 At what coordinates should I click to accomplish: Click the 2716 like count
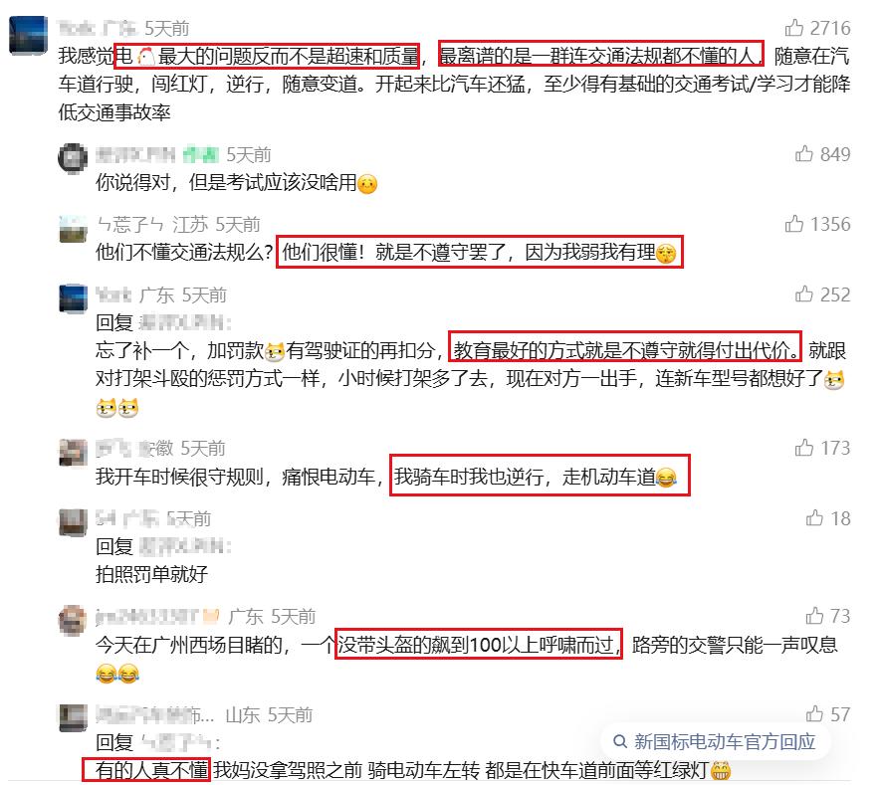pyautogui.click(x=830, y=28)
